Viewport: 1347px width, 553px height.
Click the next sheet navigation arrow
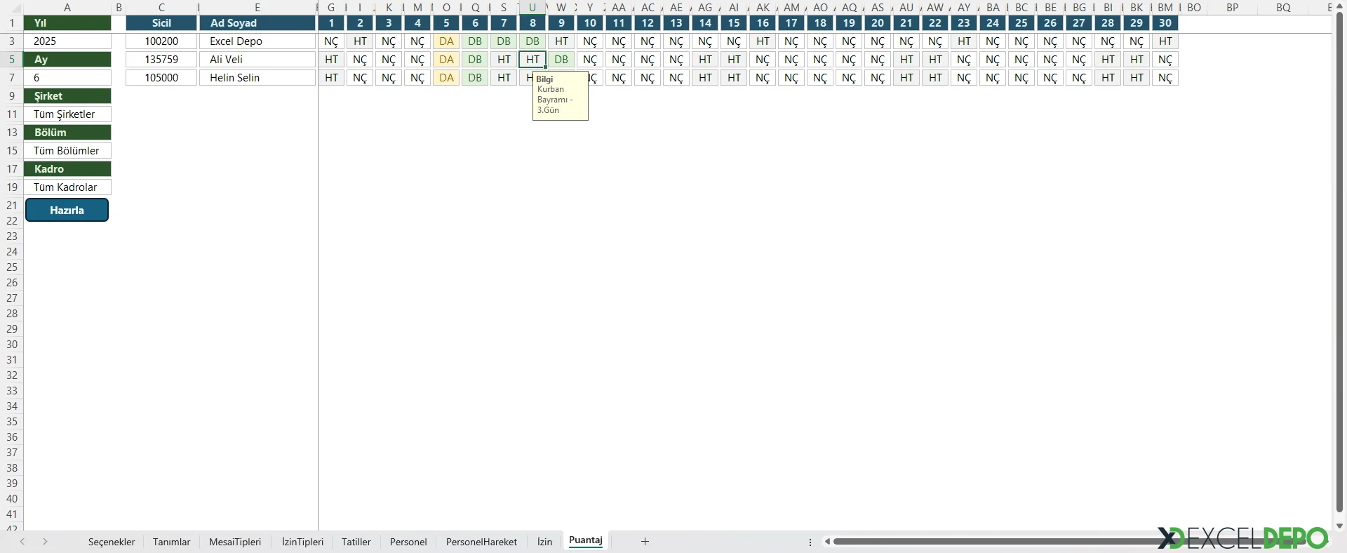point(45,541)
